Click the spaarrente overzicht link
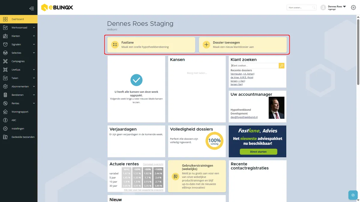 pos(144,190)
